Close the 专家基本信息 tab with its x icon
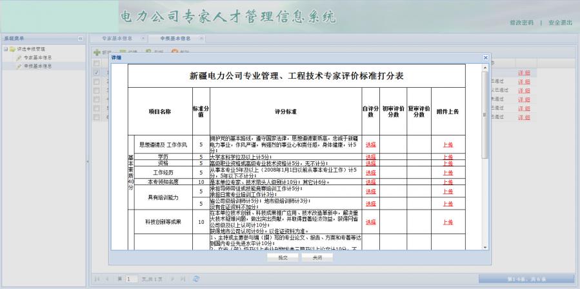The width and height of the screenshot is (580, 289). (143, 39)
